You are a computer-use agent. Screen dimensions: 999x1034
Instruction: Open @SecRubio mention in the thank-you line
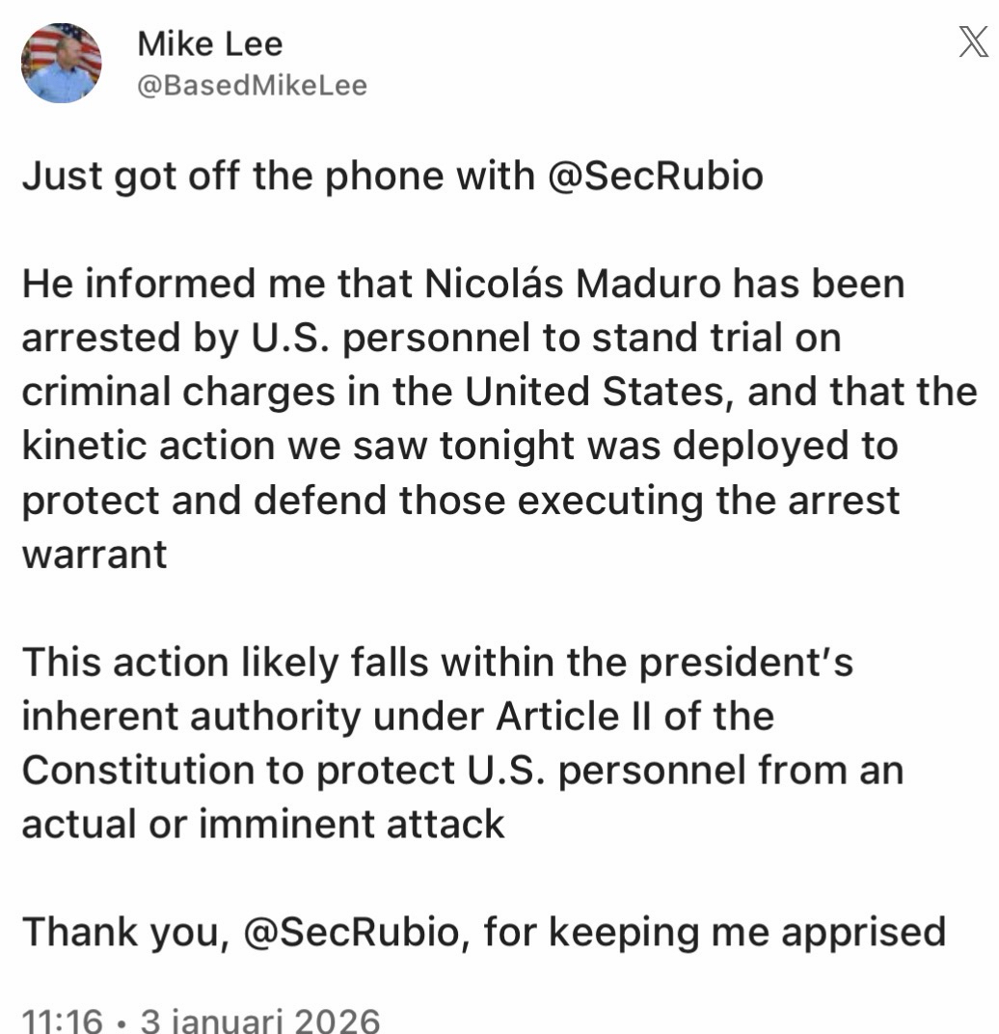pos(357,932)
